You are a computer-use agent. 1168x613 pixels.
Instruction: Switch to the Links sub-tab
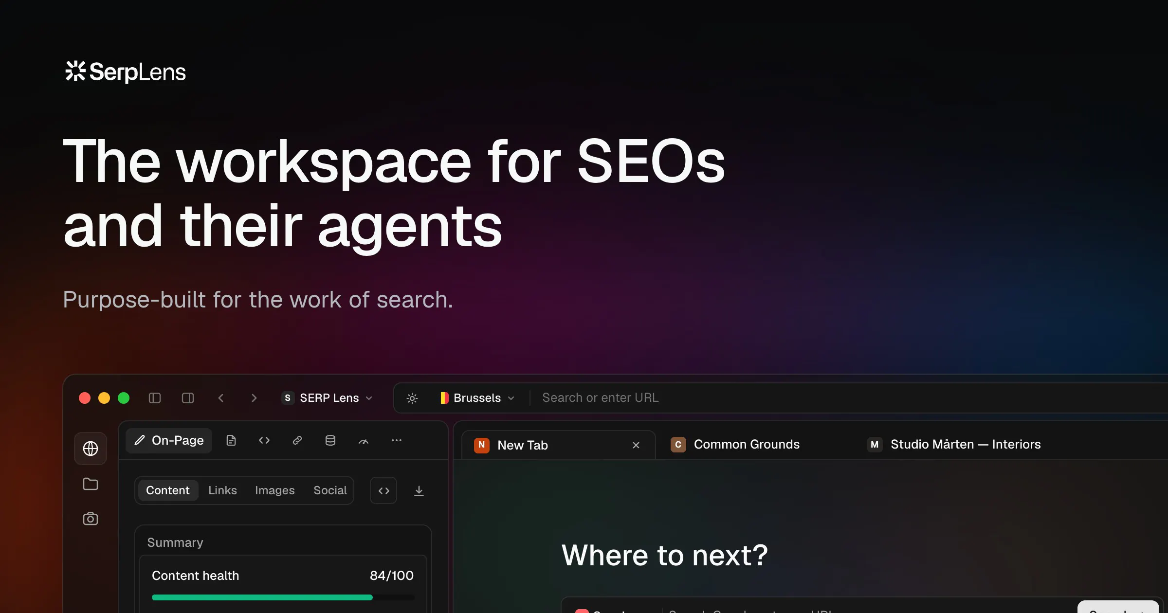click(x=222, y=490)
